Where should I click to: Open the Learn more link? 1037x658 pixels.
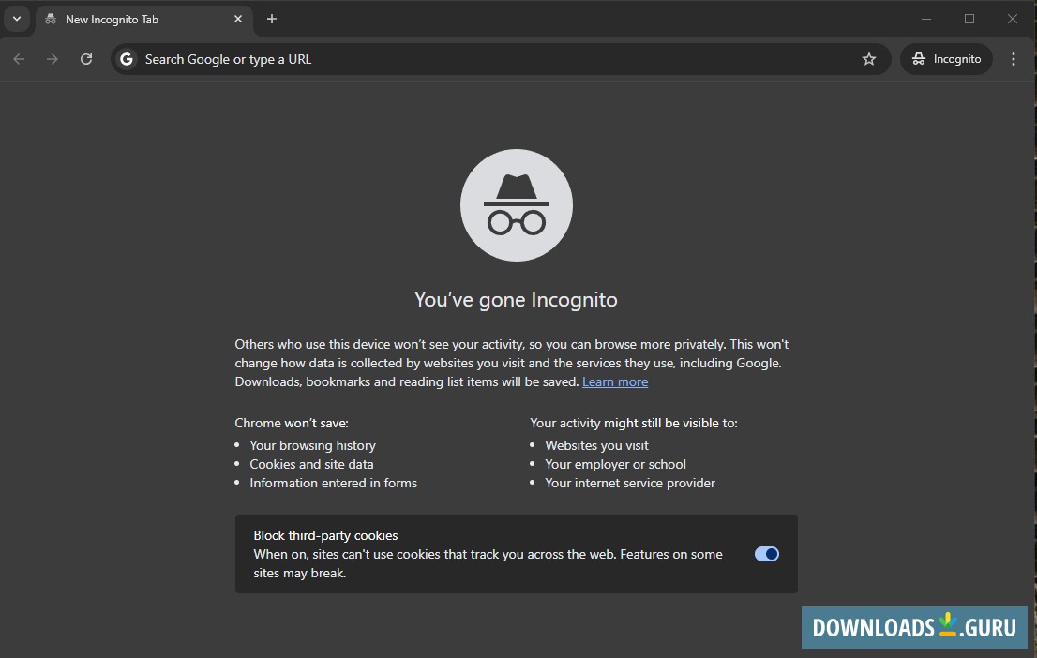click(x=615, y=381)
